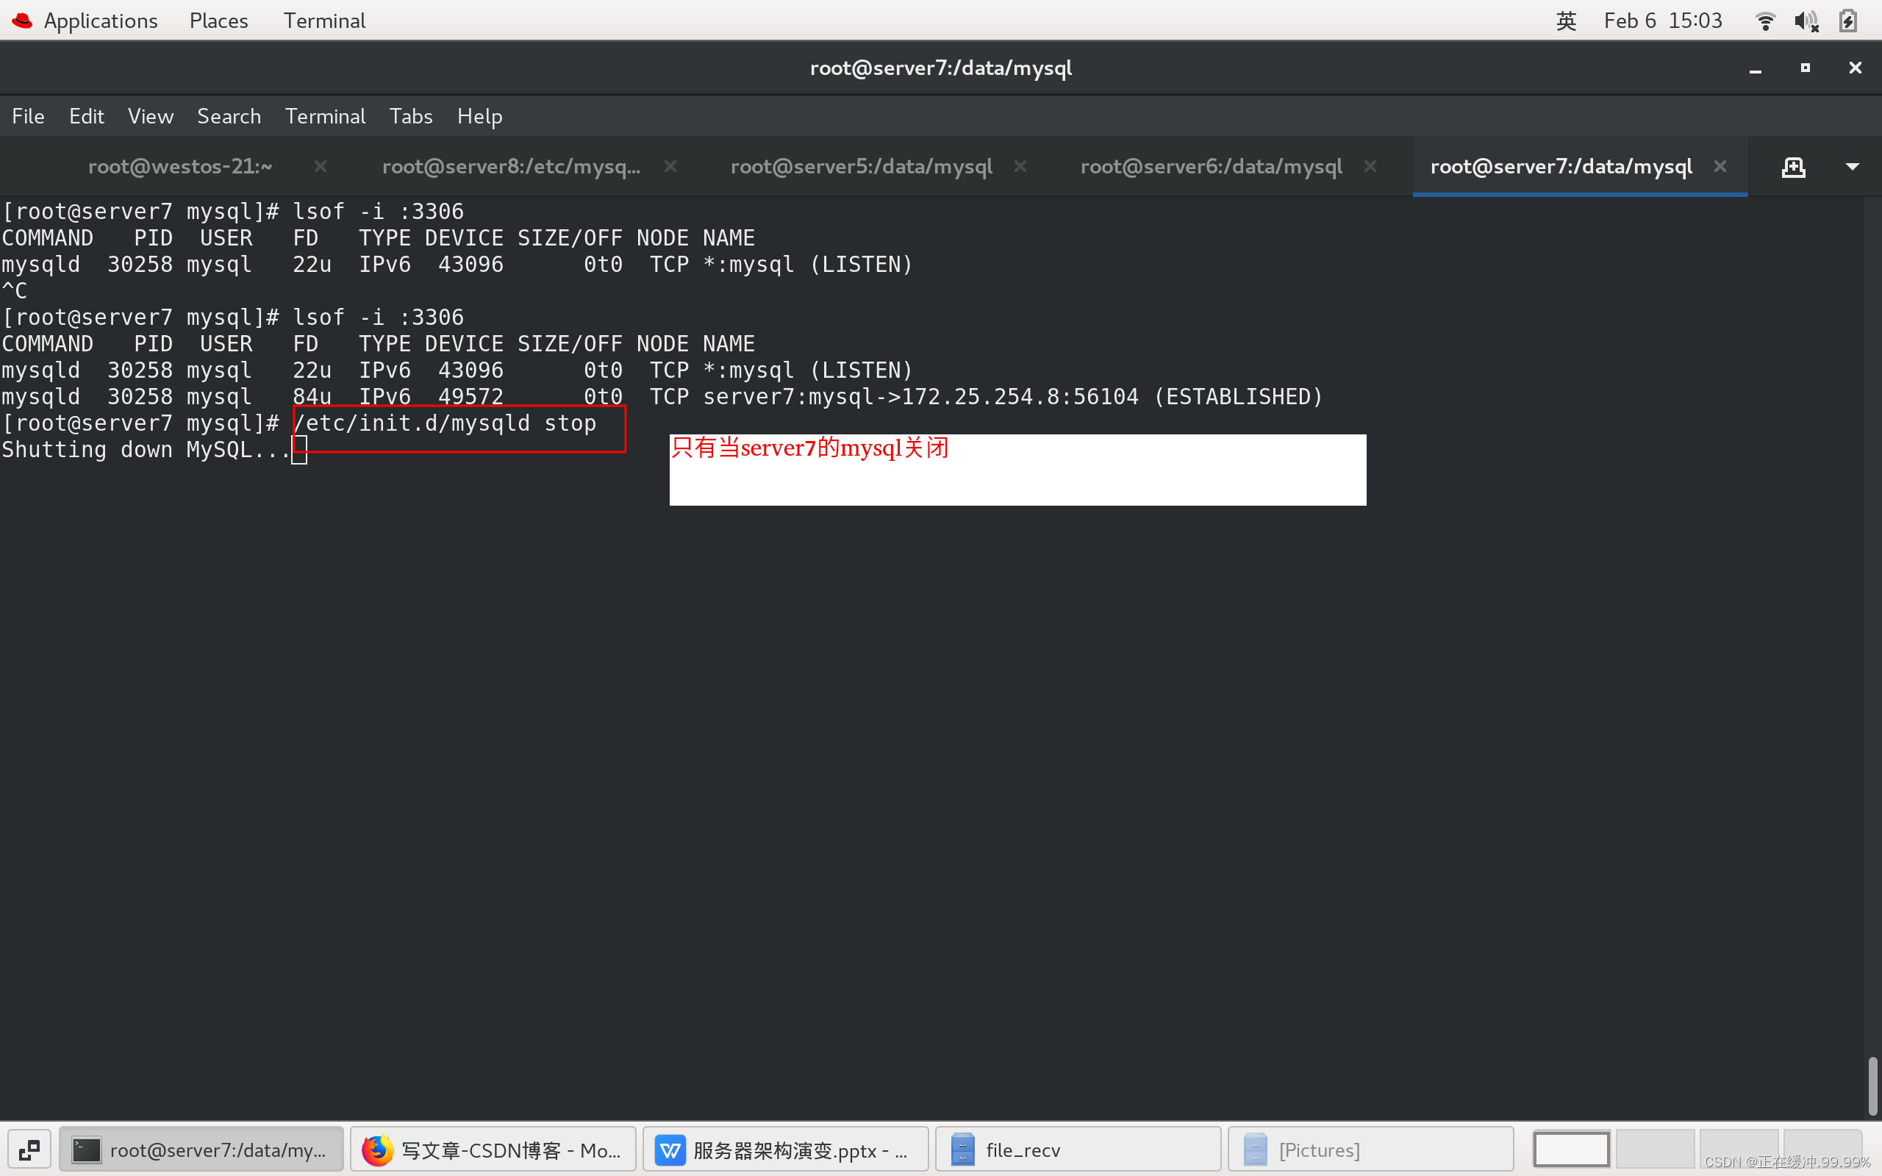The width and height of the screenshot is (1882, 1176).
Task: Click the show desktop icon in taskbar
Action: (29, 1150)
